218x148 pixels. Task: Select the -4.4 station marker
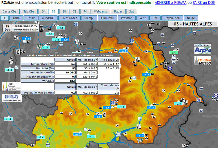pyautogui.click(x=121, y=107)
